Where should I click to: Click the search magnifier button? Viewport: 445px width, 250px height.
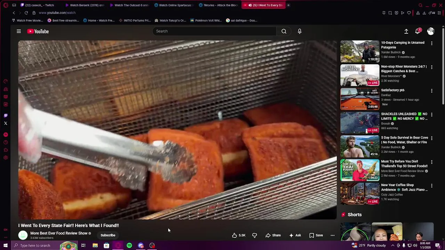(x=284, y=31)
